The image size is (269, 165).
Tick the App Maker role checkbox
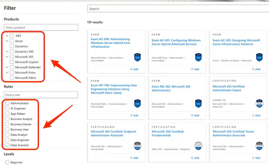(x=7, y=114)
